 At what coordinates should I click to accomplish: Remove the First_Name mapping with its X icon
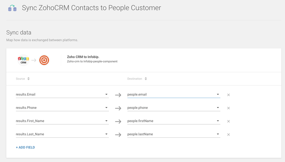[x=229, y=121]
